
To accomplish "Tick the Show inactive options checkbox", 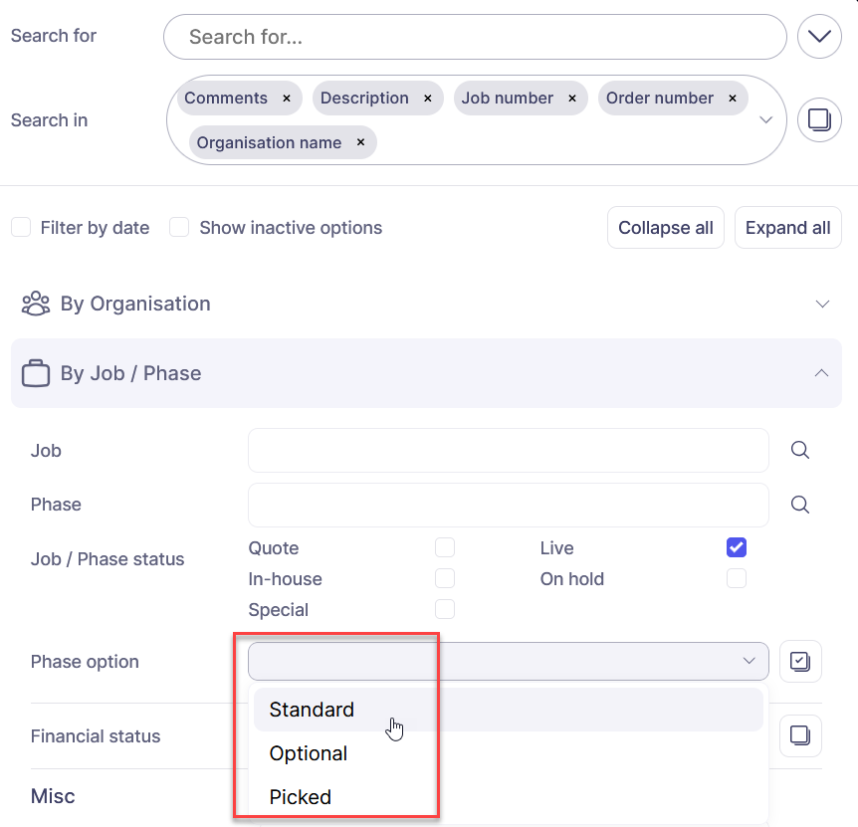I will (x=179, y=228).
